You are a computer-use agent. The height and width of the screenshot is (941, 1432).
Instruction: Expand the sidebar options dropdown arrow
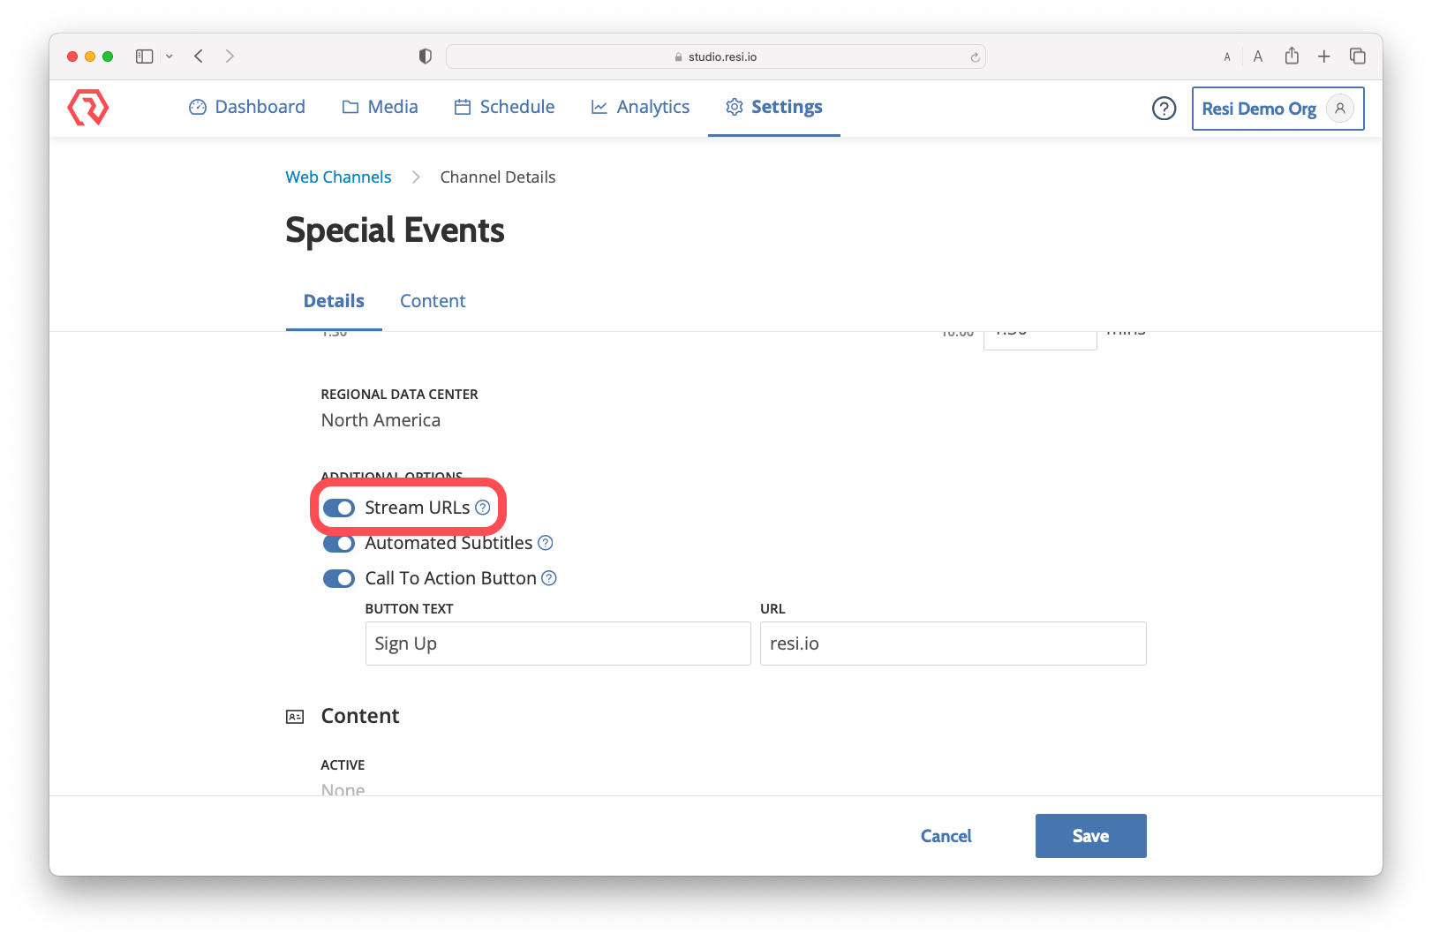click(170, 56)
